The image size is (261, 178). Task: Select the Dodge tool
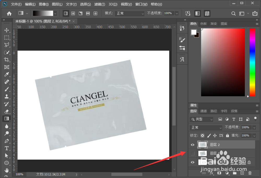[7, 133]
